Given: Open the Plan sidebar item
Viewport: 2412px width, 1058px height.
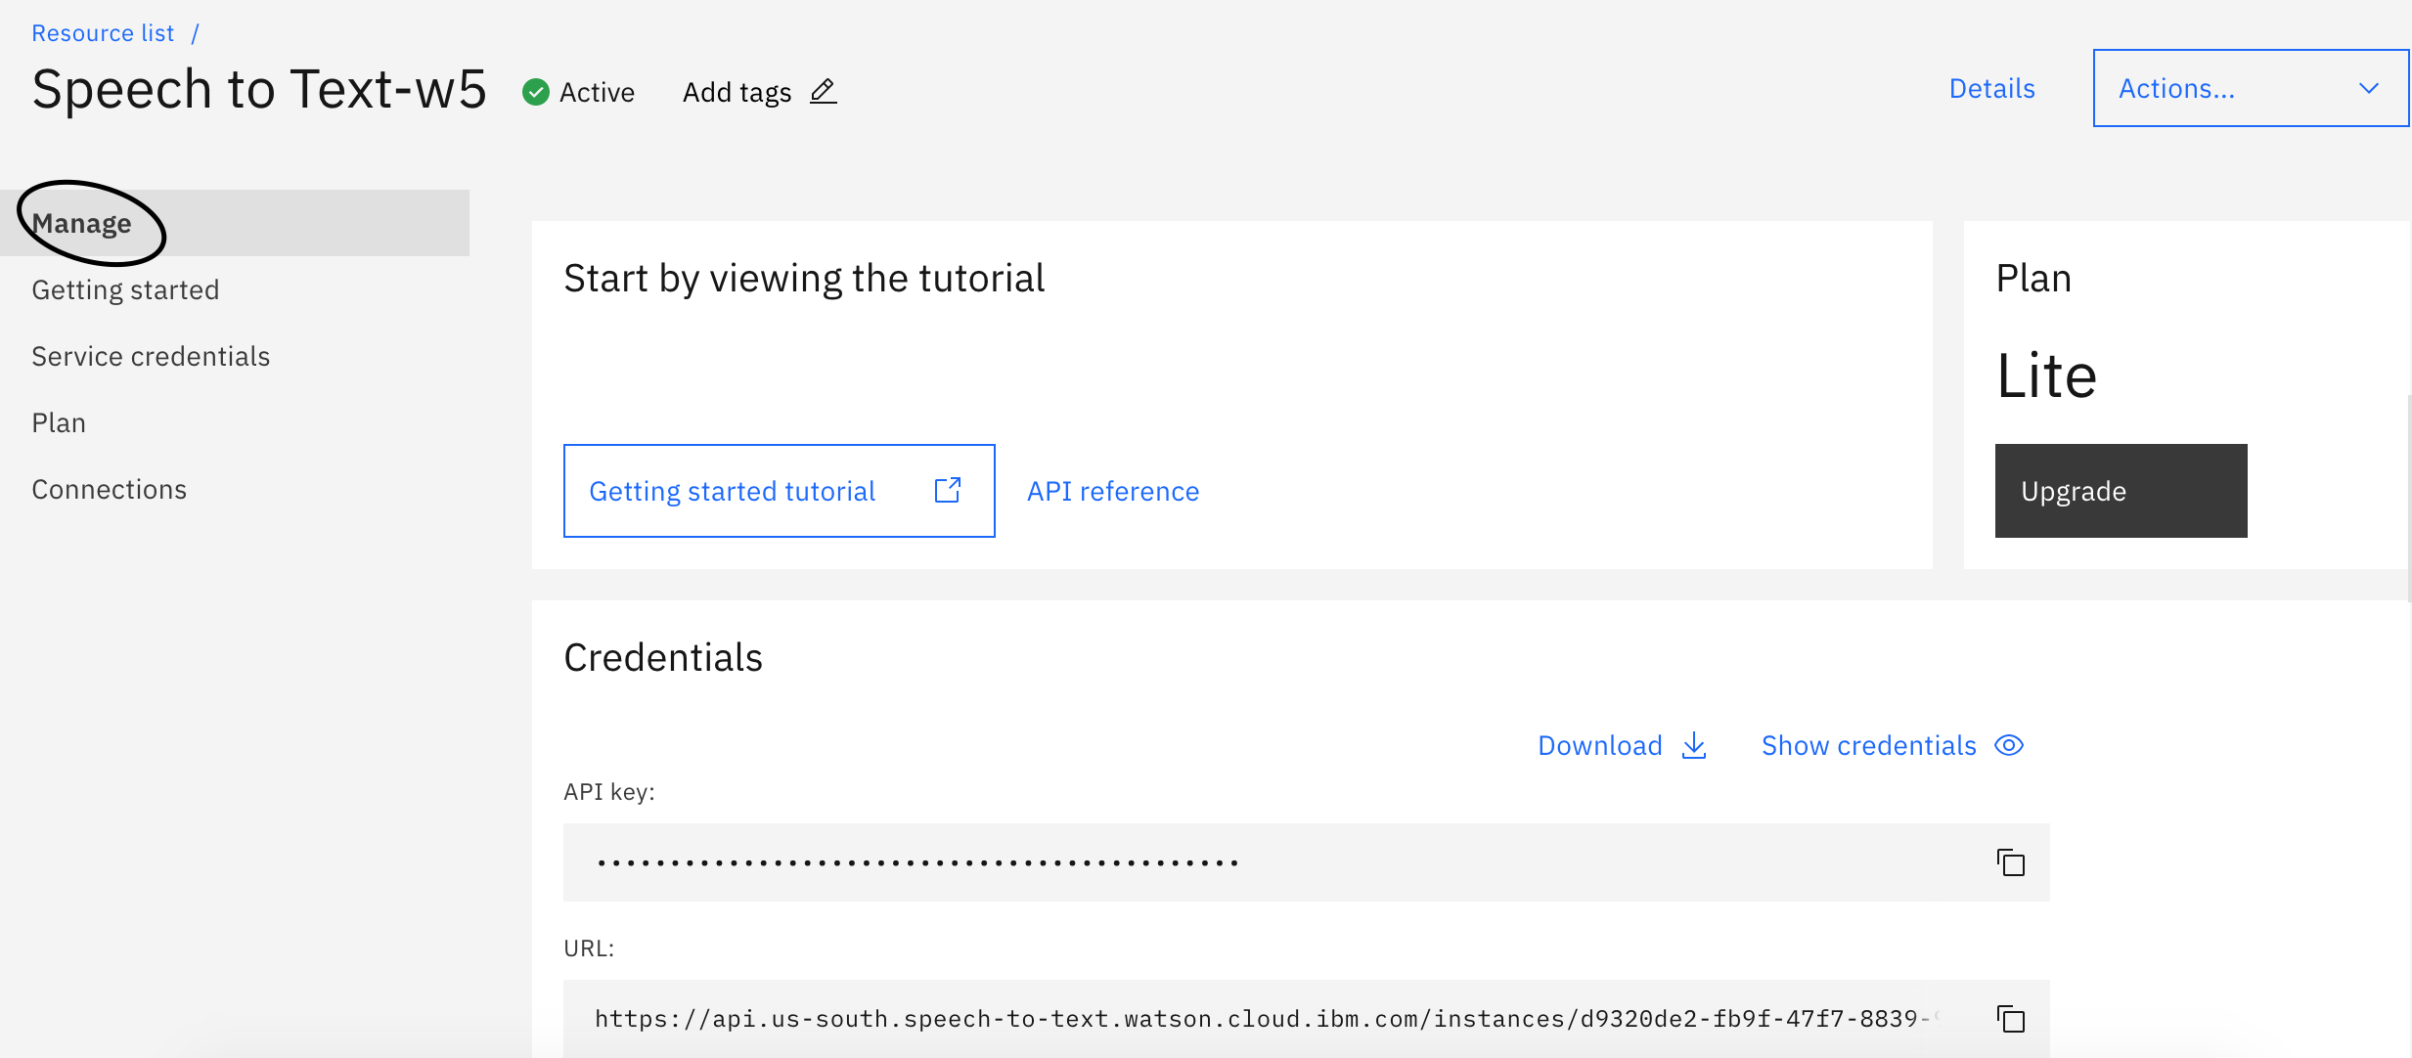Looking at the screenshot, I should tap(59, 423).
